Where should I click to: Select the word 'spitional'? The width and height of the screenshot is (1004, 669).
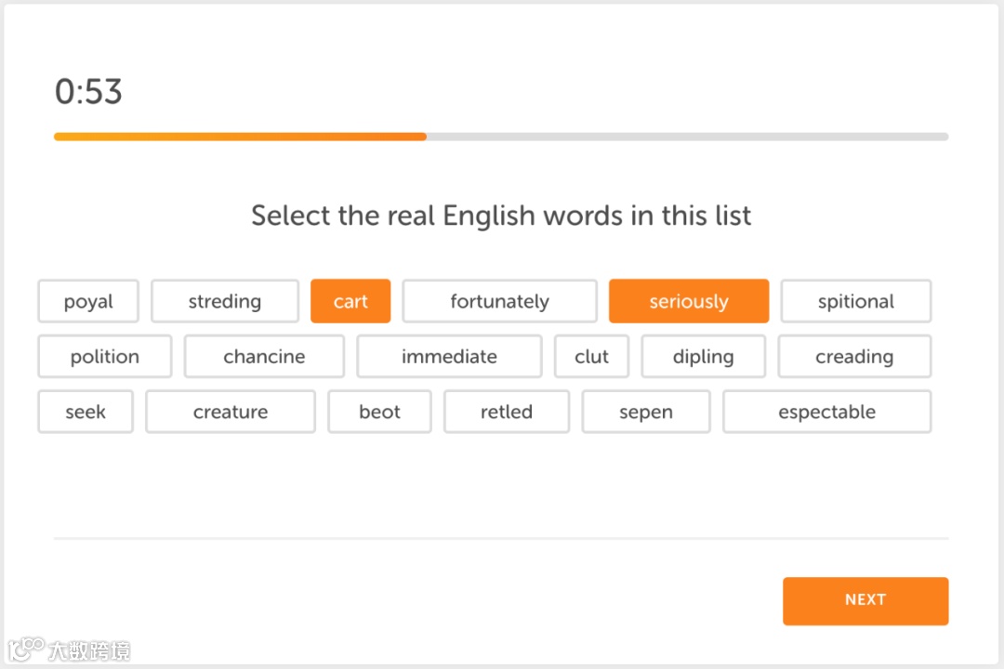click(x=855, y=301)
